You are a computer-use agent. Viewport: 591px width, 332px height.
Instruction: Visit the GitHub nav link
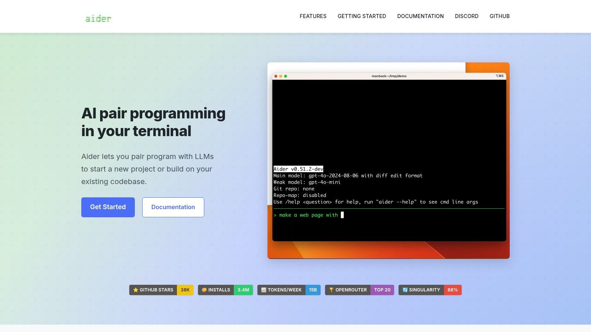pos(499,16)
